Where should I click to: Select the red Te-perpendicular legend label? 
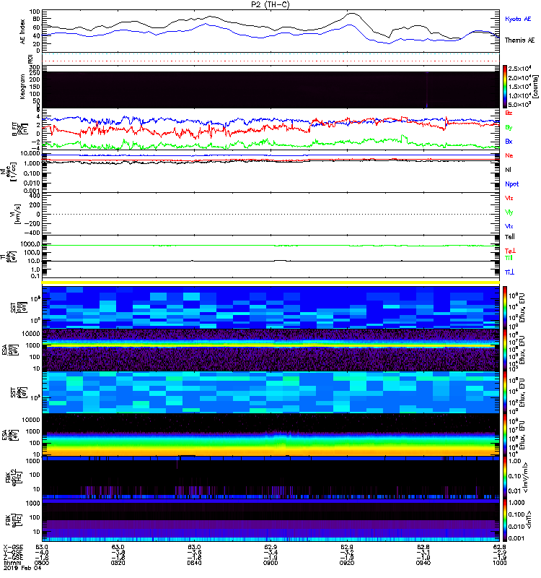click(510, 251)
